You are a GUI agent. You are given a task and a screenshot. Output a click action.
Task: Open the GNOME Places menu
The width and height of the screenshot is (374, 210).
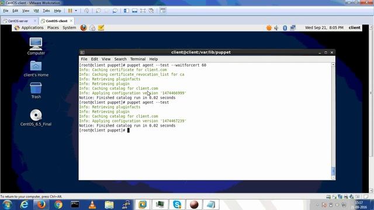(x=53, y=27)
